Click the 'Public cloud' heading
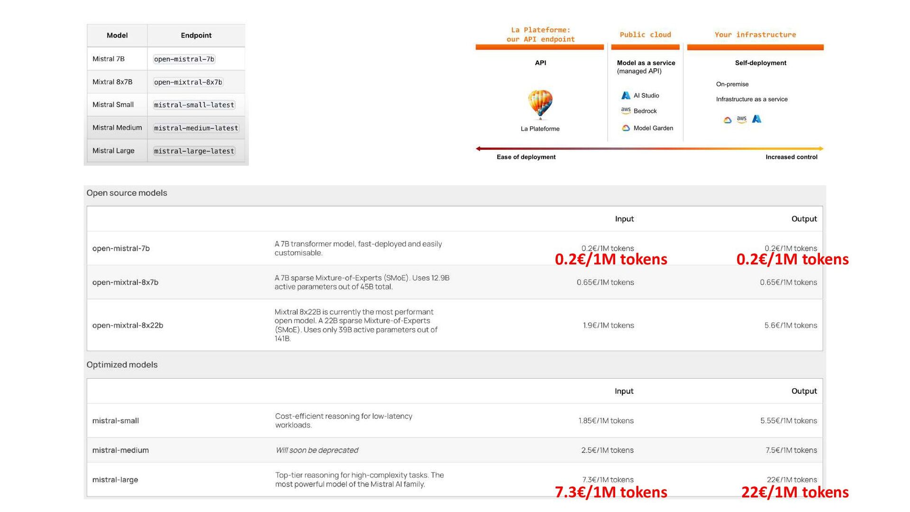Viewport: 910px width, 512px height. [x=646, y=35]
